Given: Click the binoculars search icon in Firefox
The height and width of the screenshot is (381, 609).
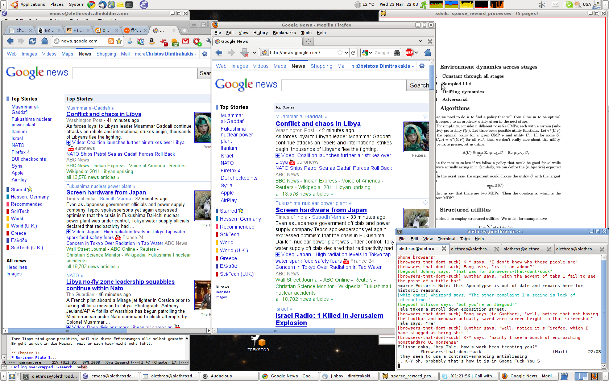Looking at the screenshot, I should 397,53.
